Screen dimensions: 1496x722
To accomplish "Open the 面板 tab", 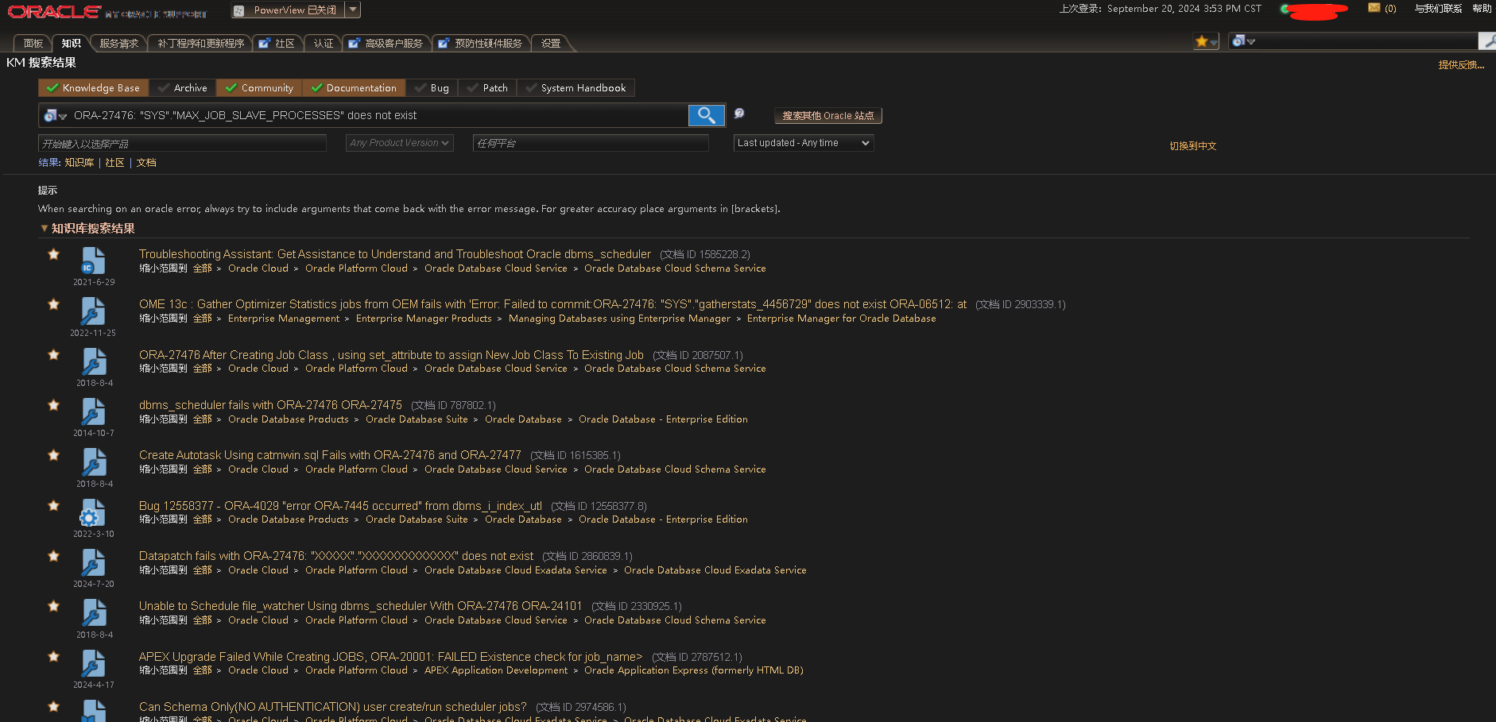I will click(x=33, y=44).
